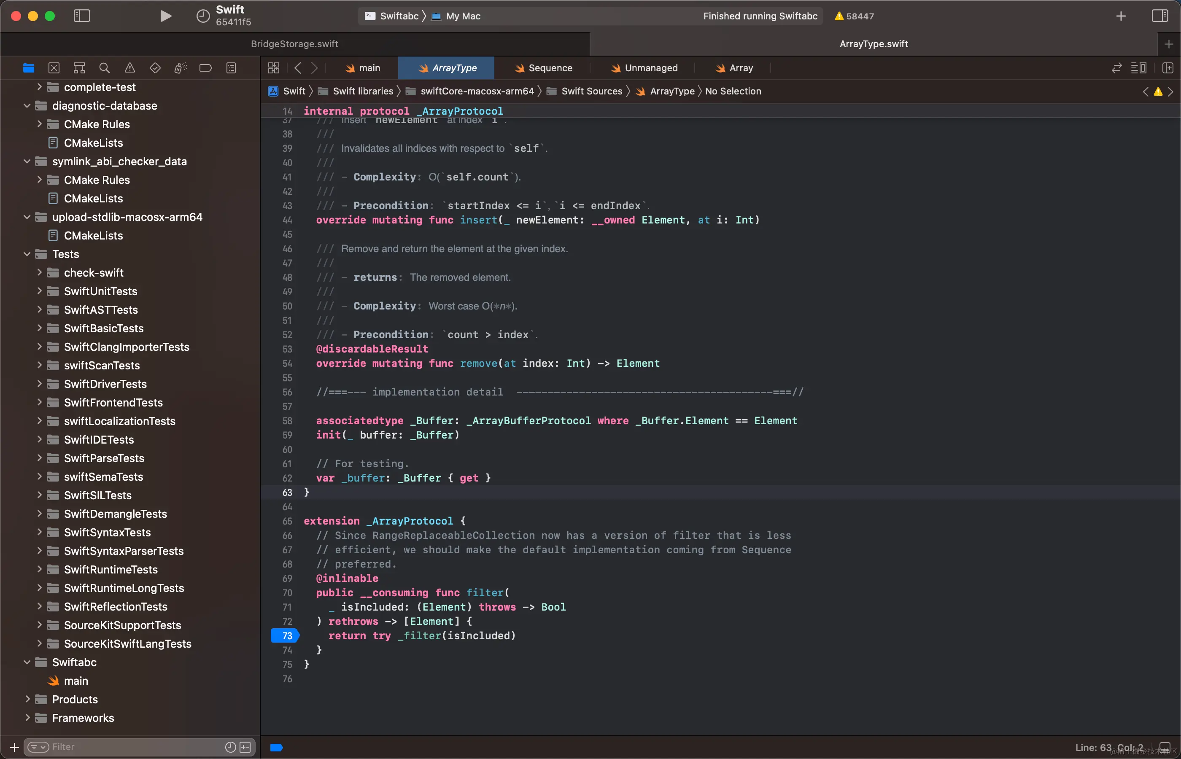Open editor options lines menu

1138,68
